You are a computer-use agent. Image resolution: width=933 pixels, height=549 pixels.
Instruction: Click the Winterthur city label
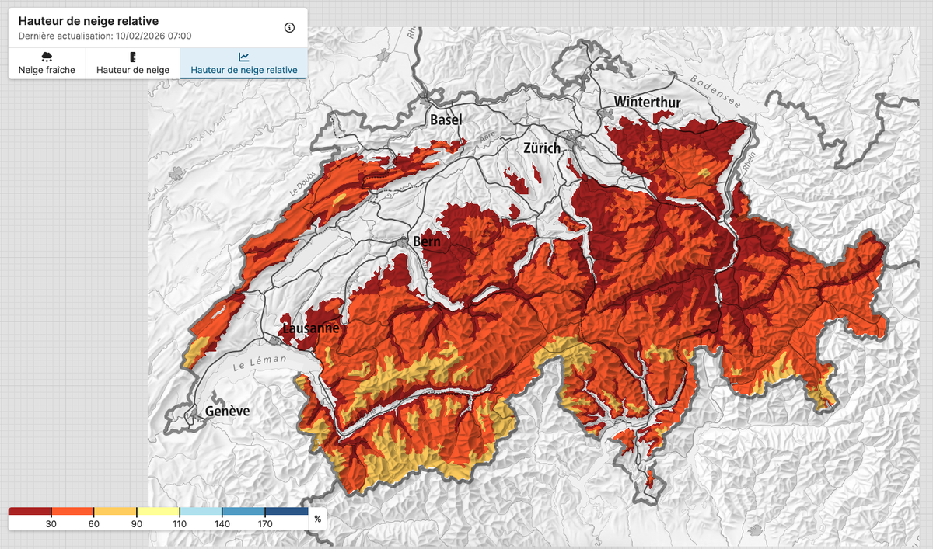(x=647, y=102)
